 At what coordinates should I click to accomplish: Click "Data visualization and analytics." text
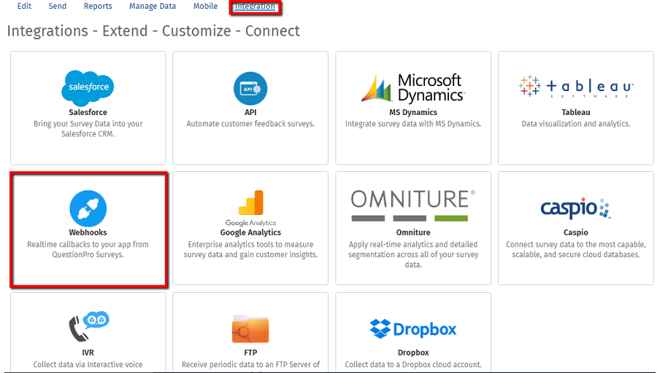pyautogui.click(x=576, y=124)
